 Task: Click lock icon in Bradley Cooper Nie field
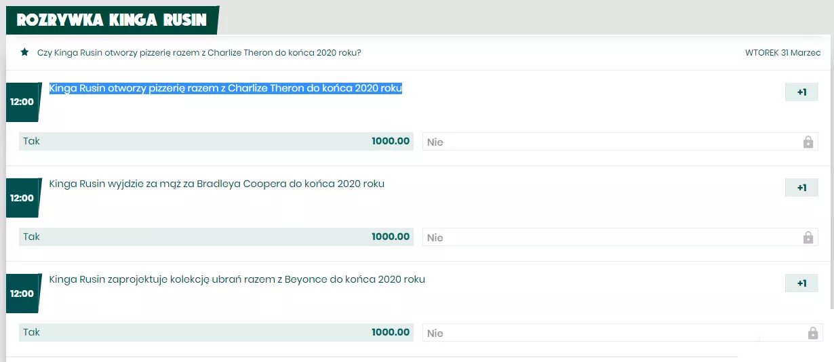(x=808, y=237)
